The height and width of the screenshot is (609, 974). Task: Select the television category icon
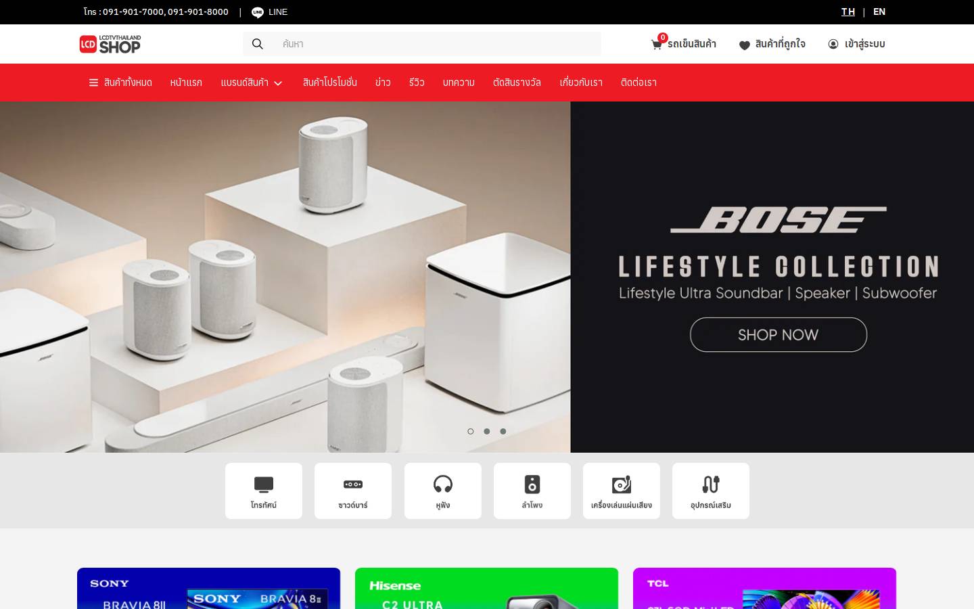[264, 484]
